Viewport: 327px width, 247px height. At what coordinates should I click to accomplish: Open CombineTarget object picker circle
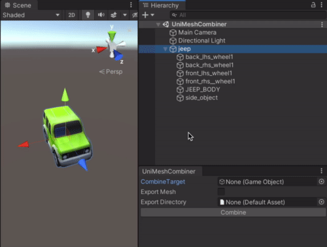[321, 182]
